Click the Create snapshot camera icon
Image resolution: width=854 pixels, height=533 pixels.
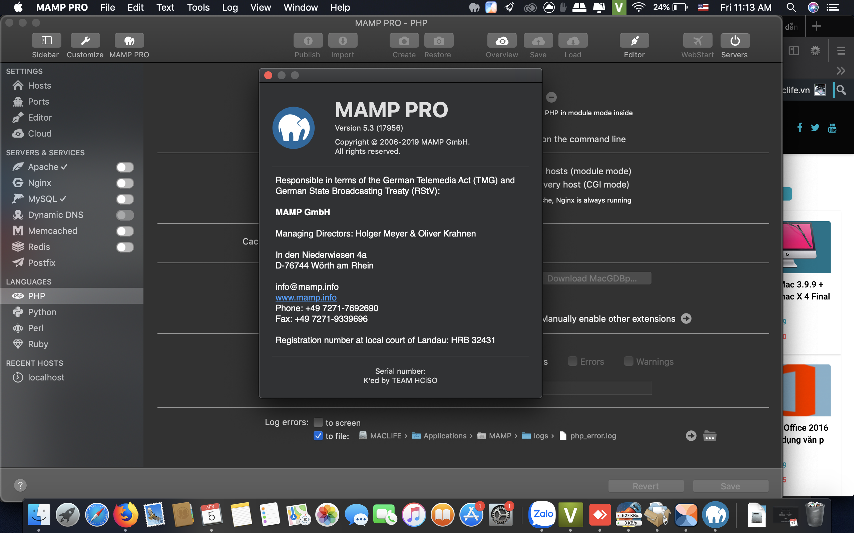pos(404,41)
